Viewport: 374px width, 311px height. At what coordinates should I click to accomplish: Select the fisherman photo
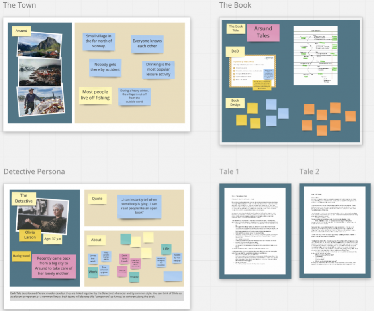[41, 101]
